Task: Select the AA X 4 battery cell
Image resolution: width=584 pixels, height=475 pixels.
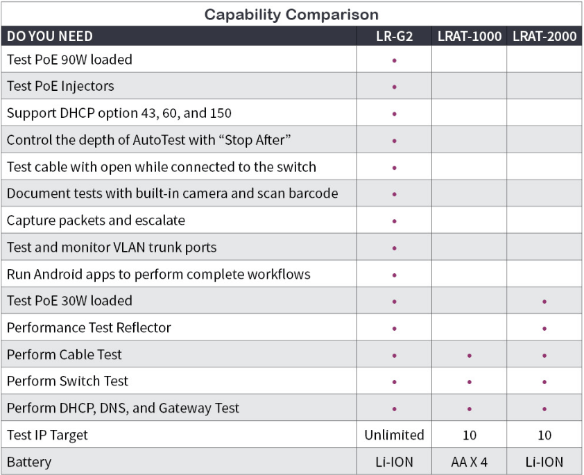Action: coord(470,462)
